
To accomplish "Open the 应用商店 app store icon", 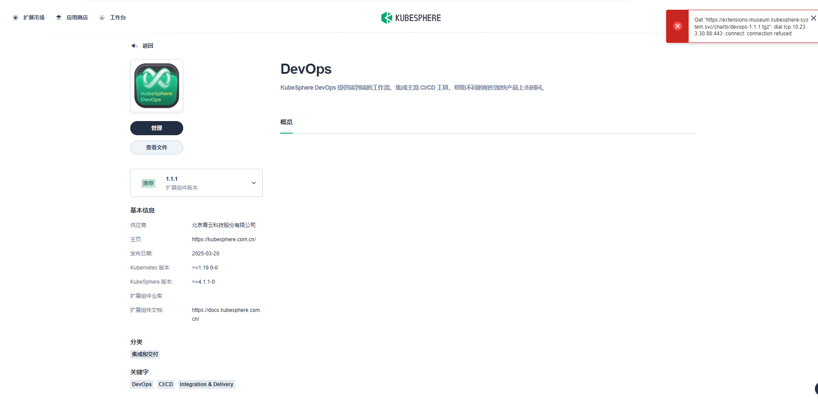I will click(x=59, y=18).
